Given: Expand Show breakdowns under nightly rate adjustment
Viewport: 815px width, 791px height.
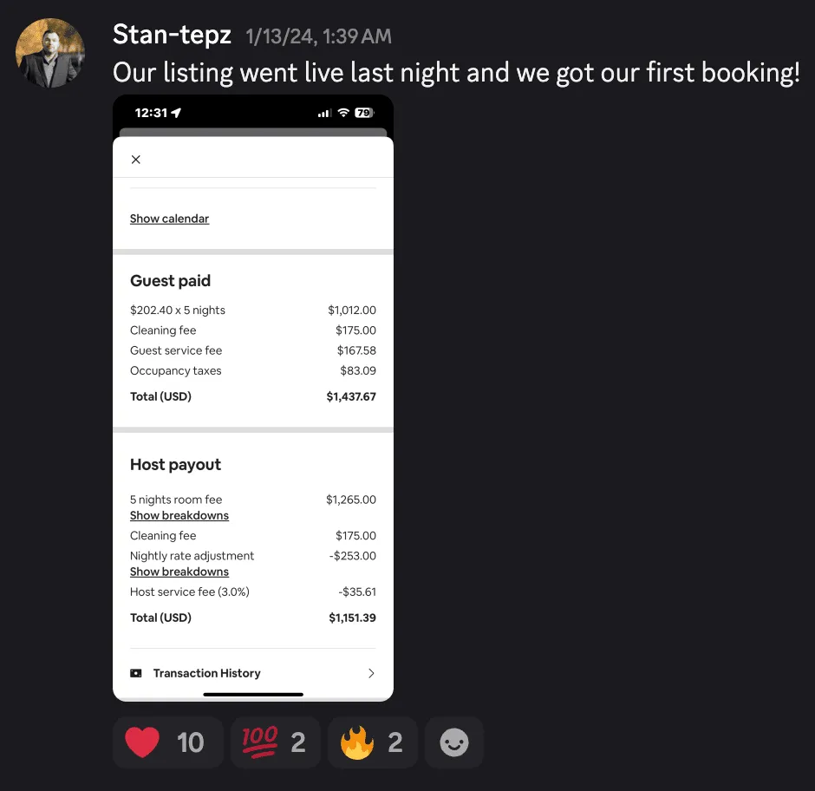Looking at the screenshot, I should 179,572.
